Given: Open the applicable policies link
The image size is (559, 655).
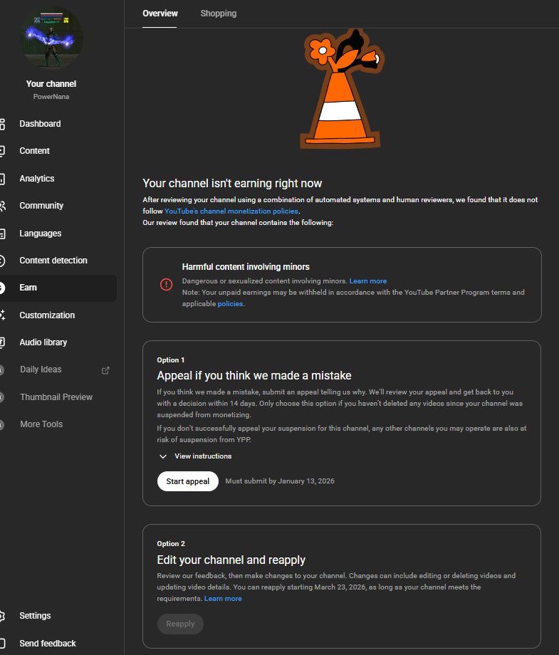Looking at the screenshot, I should tap(230, 304).
